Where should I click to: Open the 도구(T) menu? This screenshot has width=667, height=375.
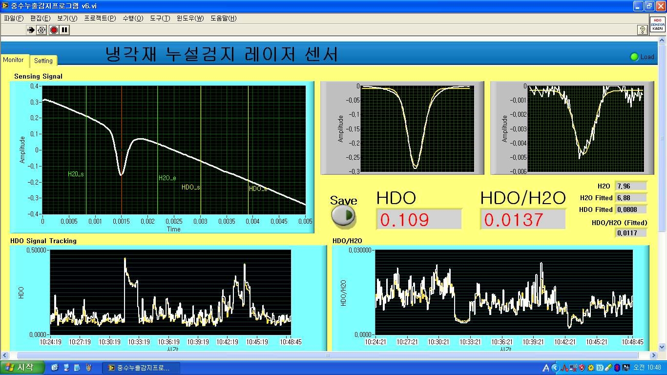[160, 18]
